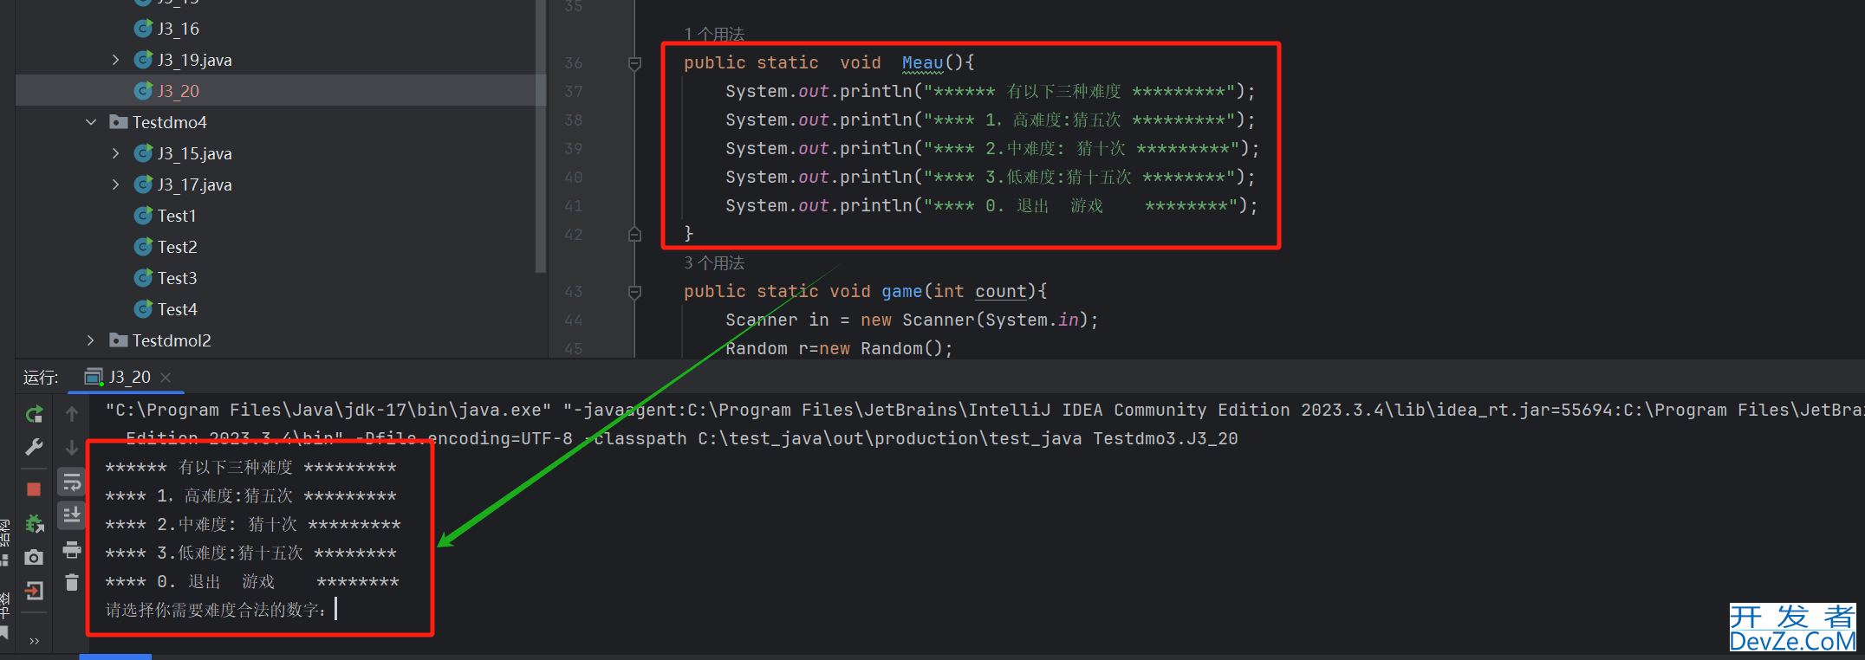
Task: Expand the J3_19.java tree node
Action: coord(115,60)
